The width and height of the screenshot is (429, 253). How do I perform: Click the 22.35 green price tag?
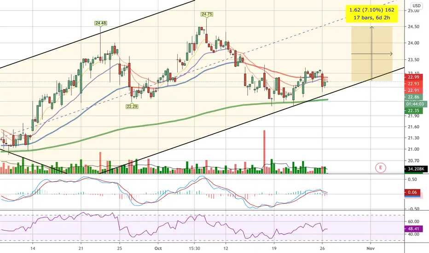413,111
